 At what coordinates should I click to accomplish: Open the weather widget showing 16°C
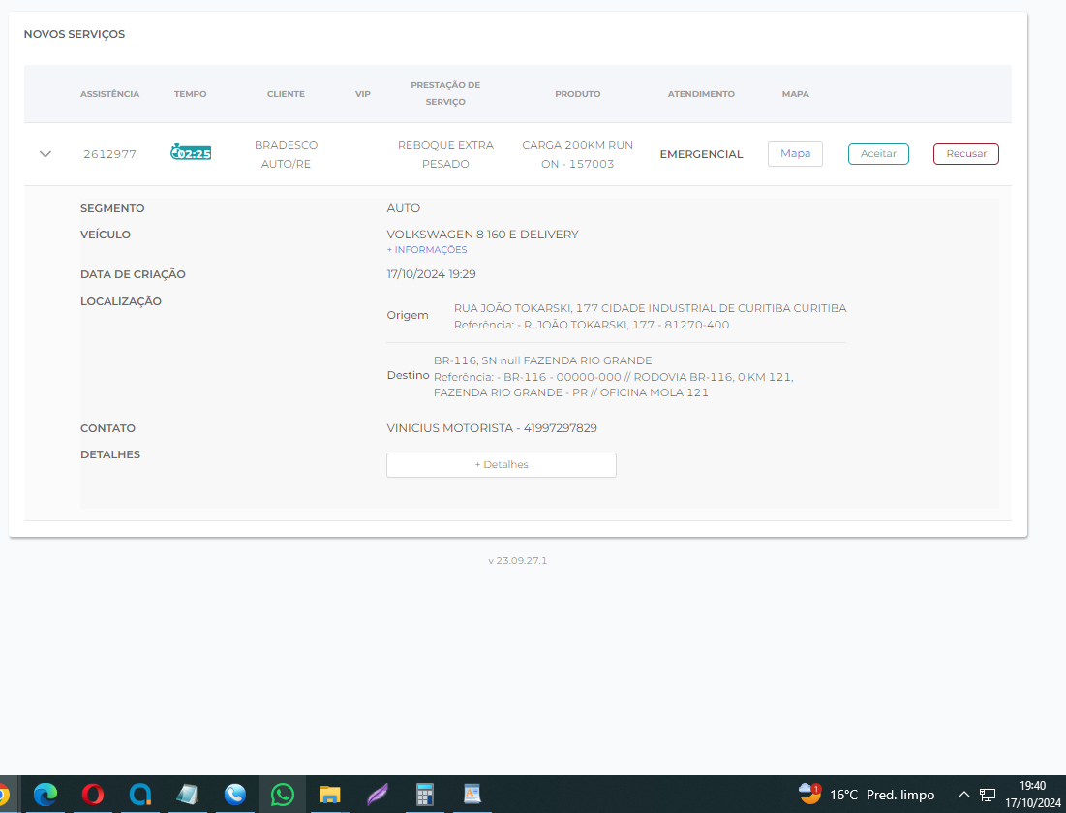click(x=867, y=794)
